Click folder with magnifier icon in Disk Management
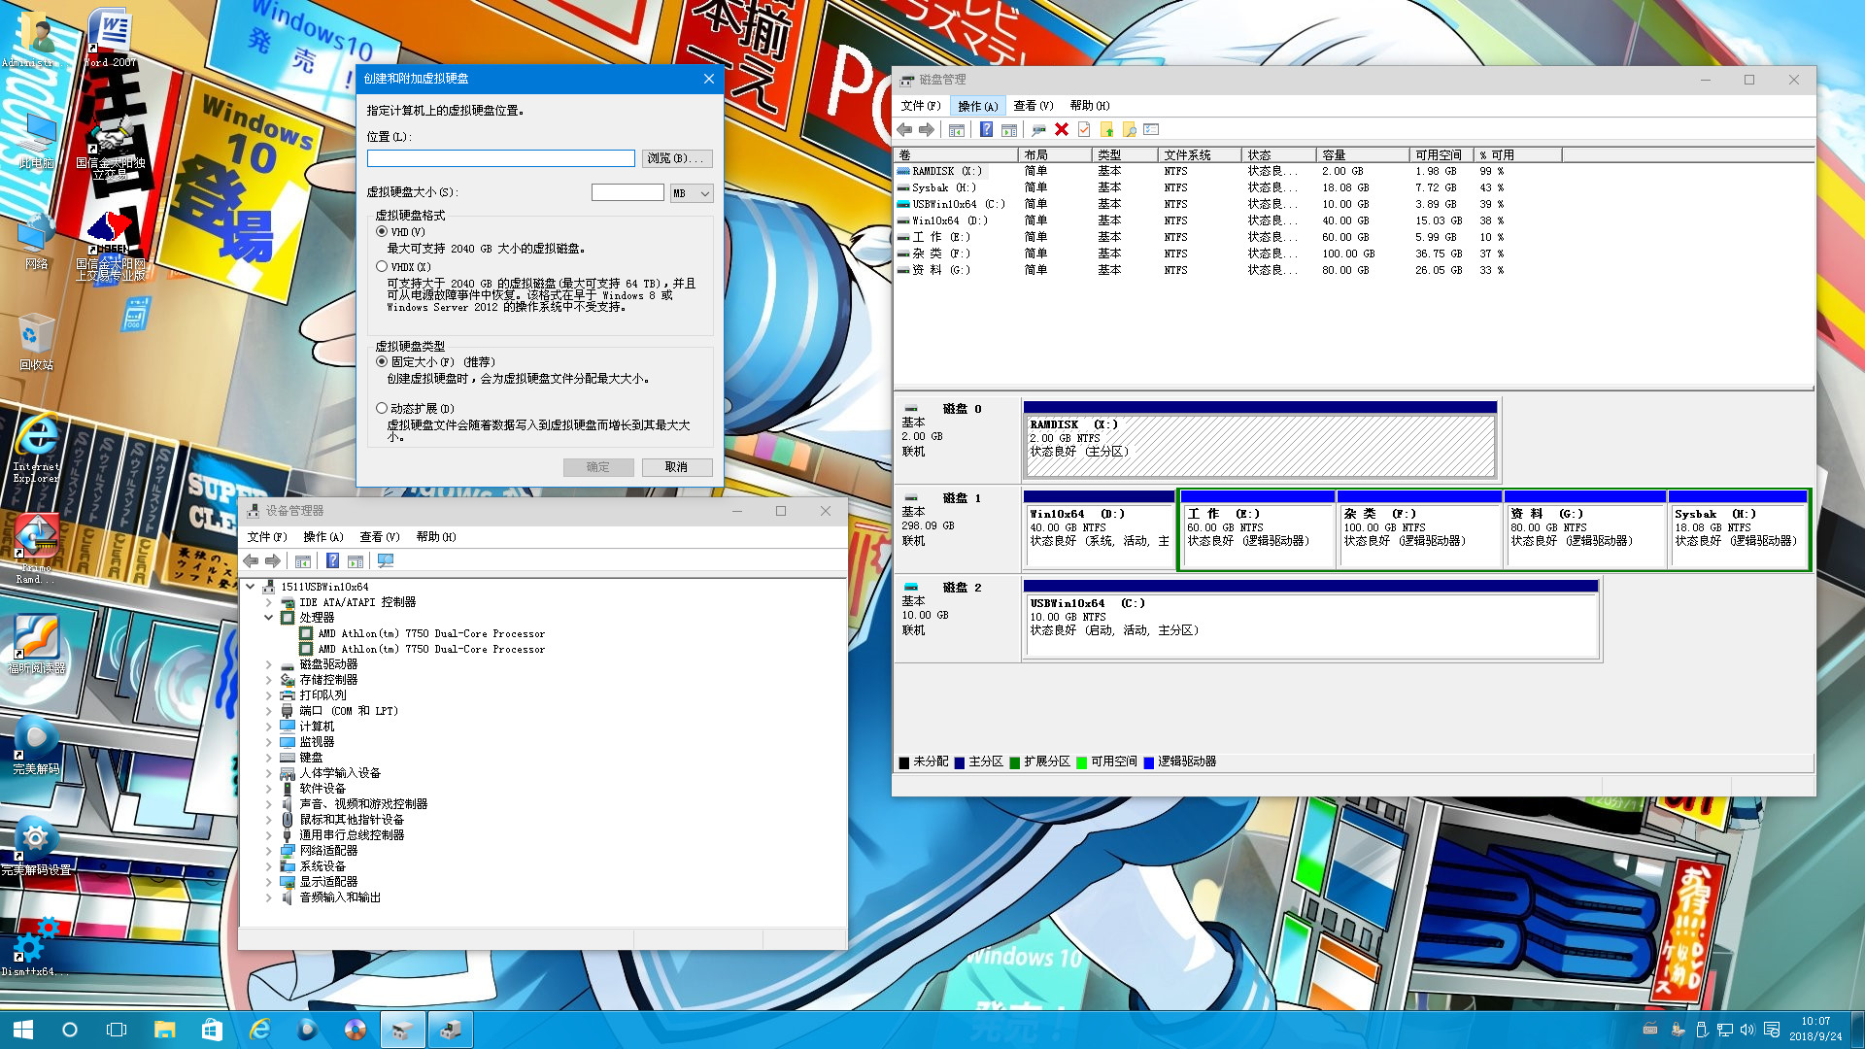 [x=1129, y=130]
